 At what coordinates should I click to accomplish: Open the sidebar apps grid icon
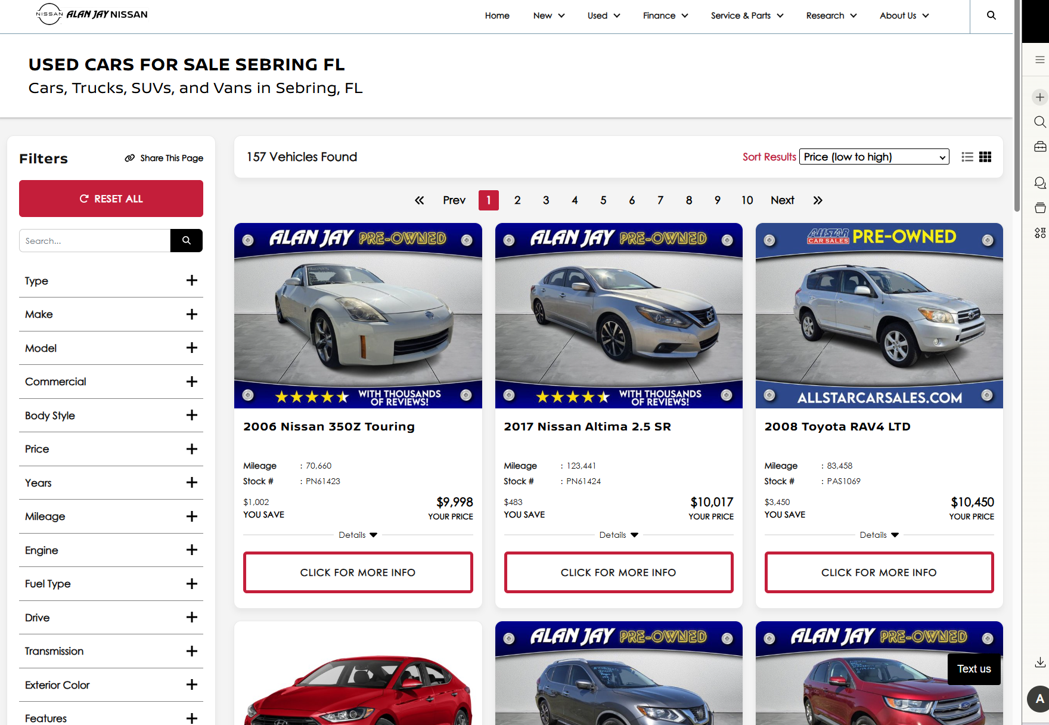1040,233
